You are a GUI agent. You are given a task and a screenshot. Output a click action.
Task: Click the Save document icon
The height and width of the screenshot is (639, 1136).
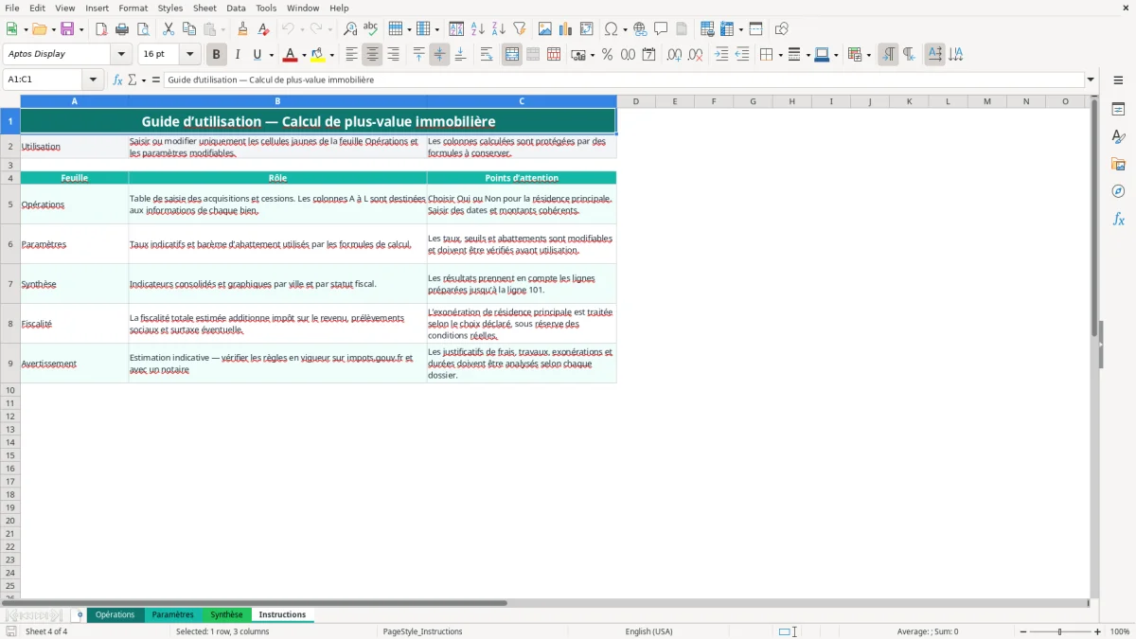click(67, 29)
